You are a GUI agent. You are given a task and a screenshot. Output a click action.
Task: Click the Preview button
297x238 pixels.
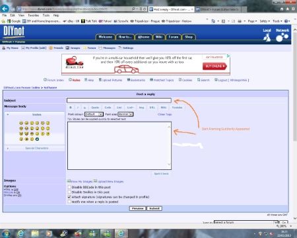[x=137, y=208]
